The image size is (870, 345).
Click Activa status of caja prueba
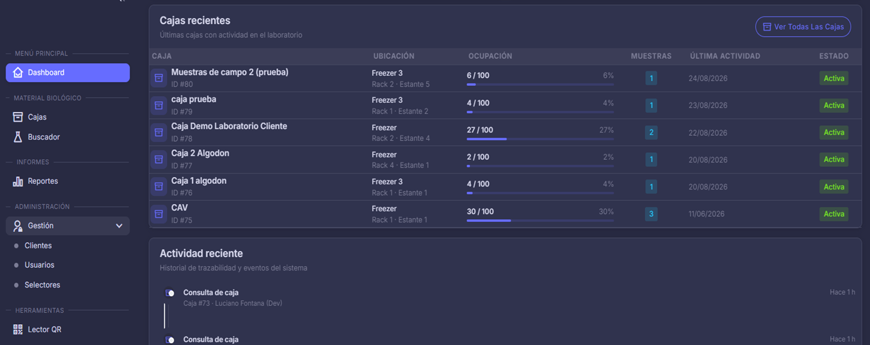click(834, 106)
